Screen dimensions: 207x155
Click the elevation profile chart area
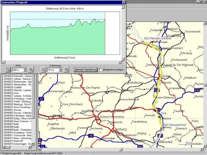point(65,33)
